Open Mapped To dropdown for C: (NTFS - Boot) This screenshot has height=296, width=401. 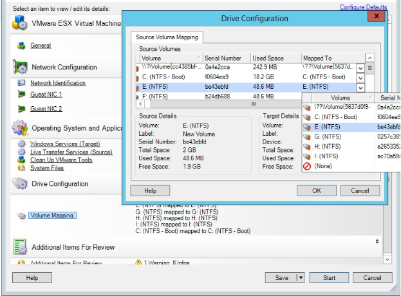click(360, 77)
